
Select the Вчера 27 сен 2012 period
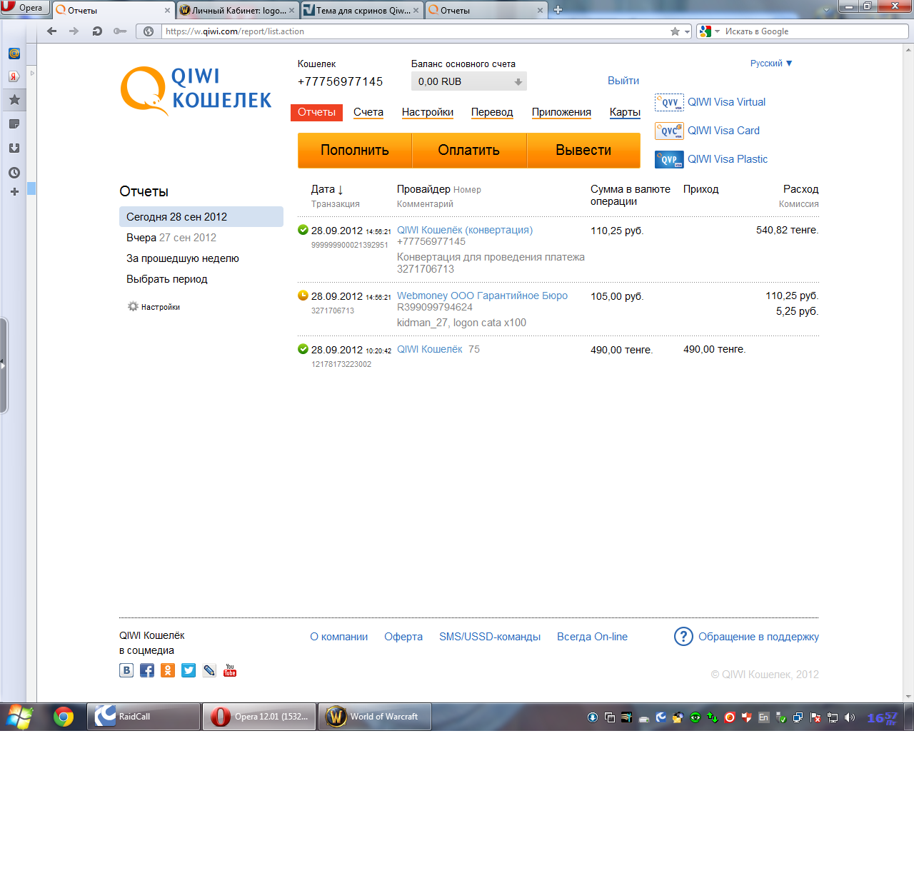coord(171,238)
